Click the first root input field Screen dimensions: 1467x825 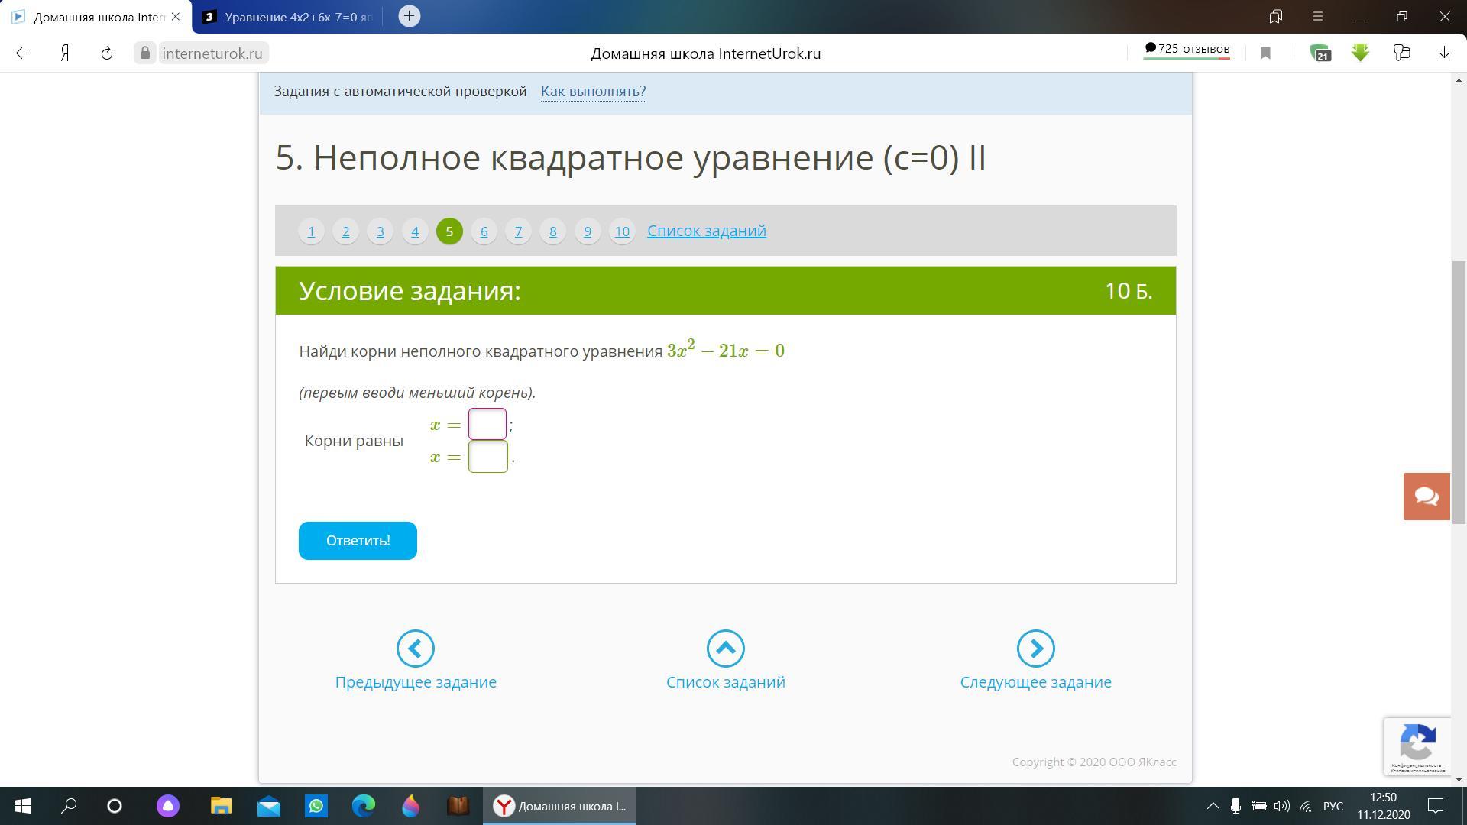(x=487, y=425)
